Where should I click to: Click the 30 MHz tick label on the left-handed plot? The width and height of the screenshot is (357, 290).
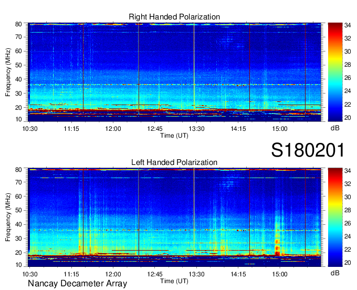click(x=18, y=239)
